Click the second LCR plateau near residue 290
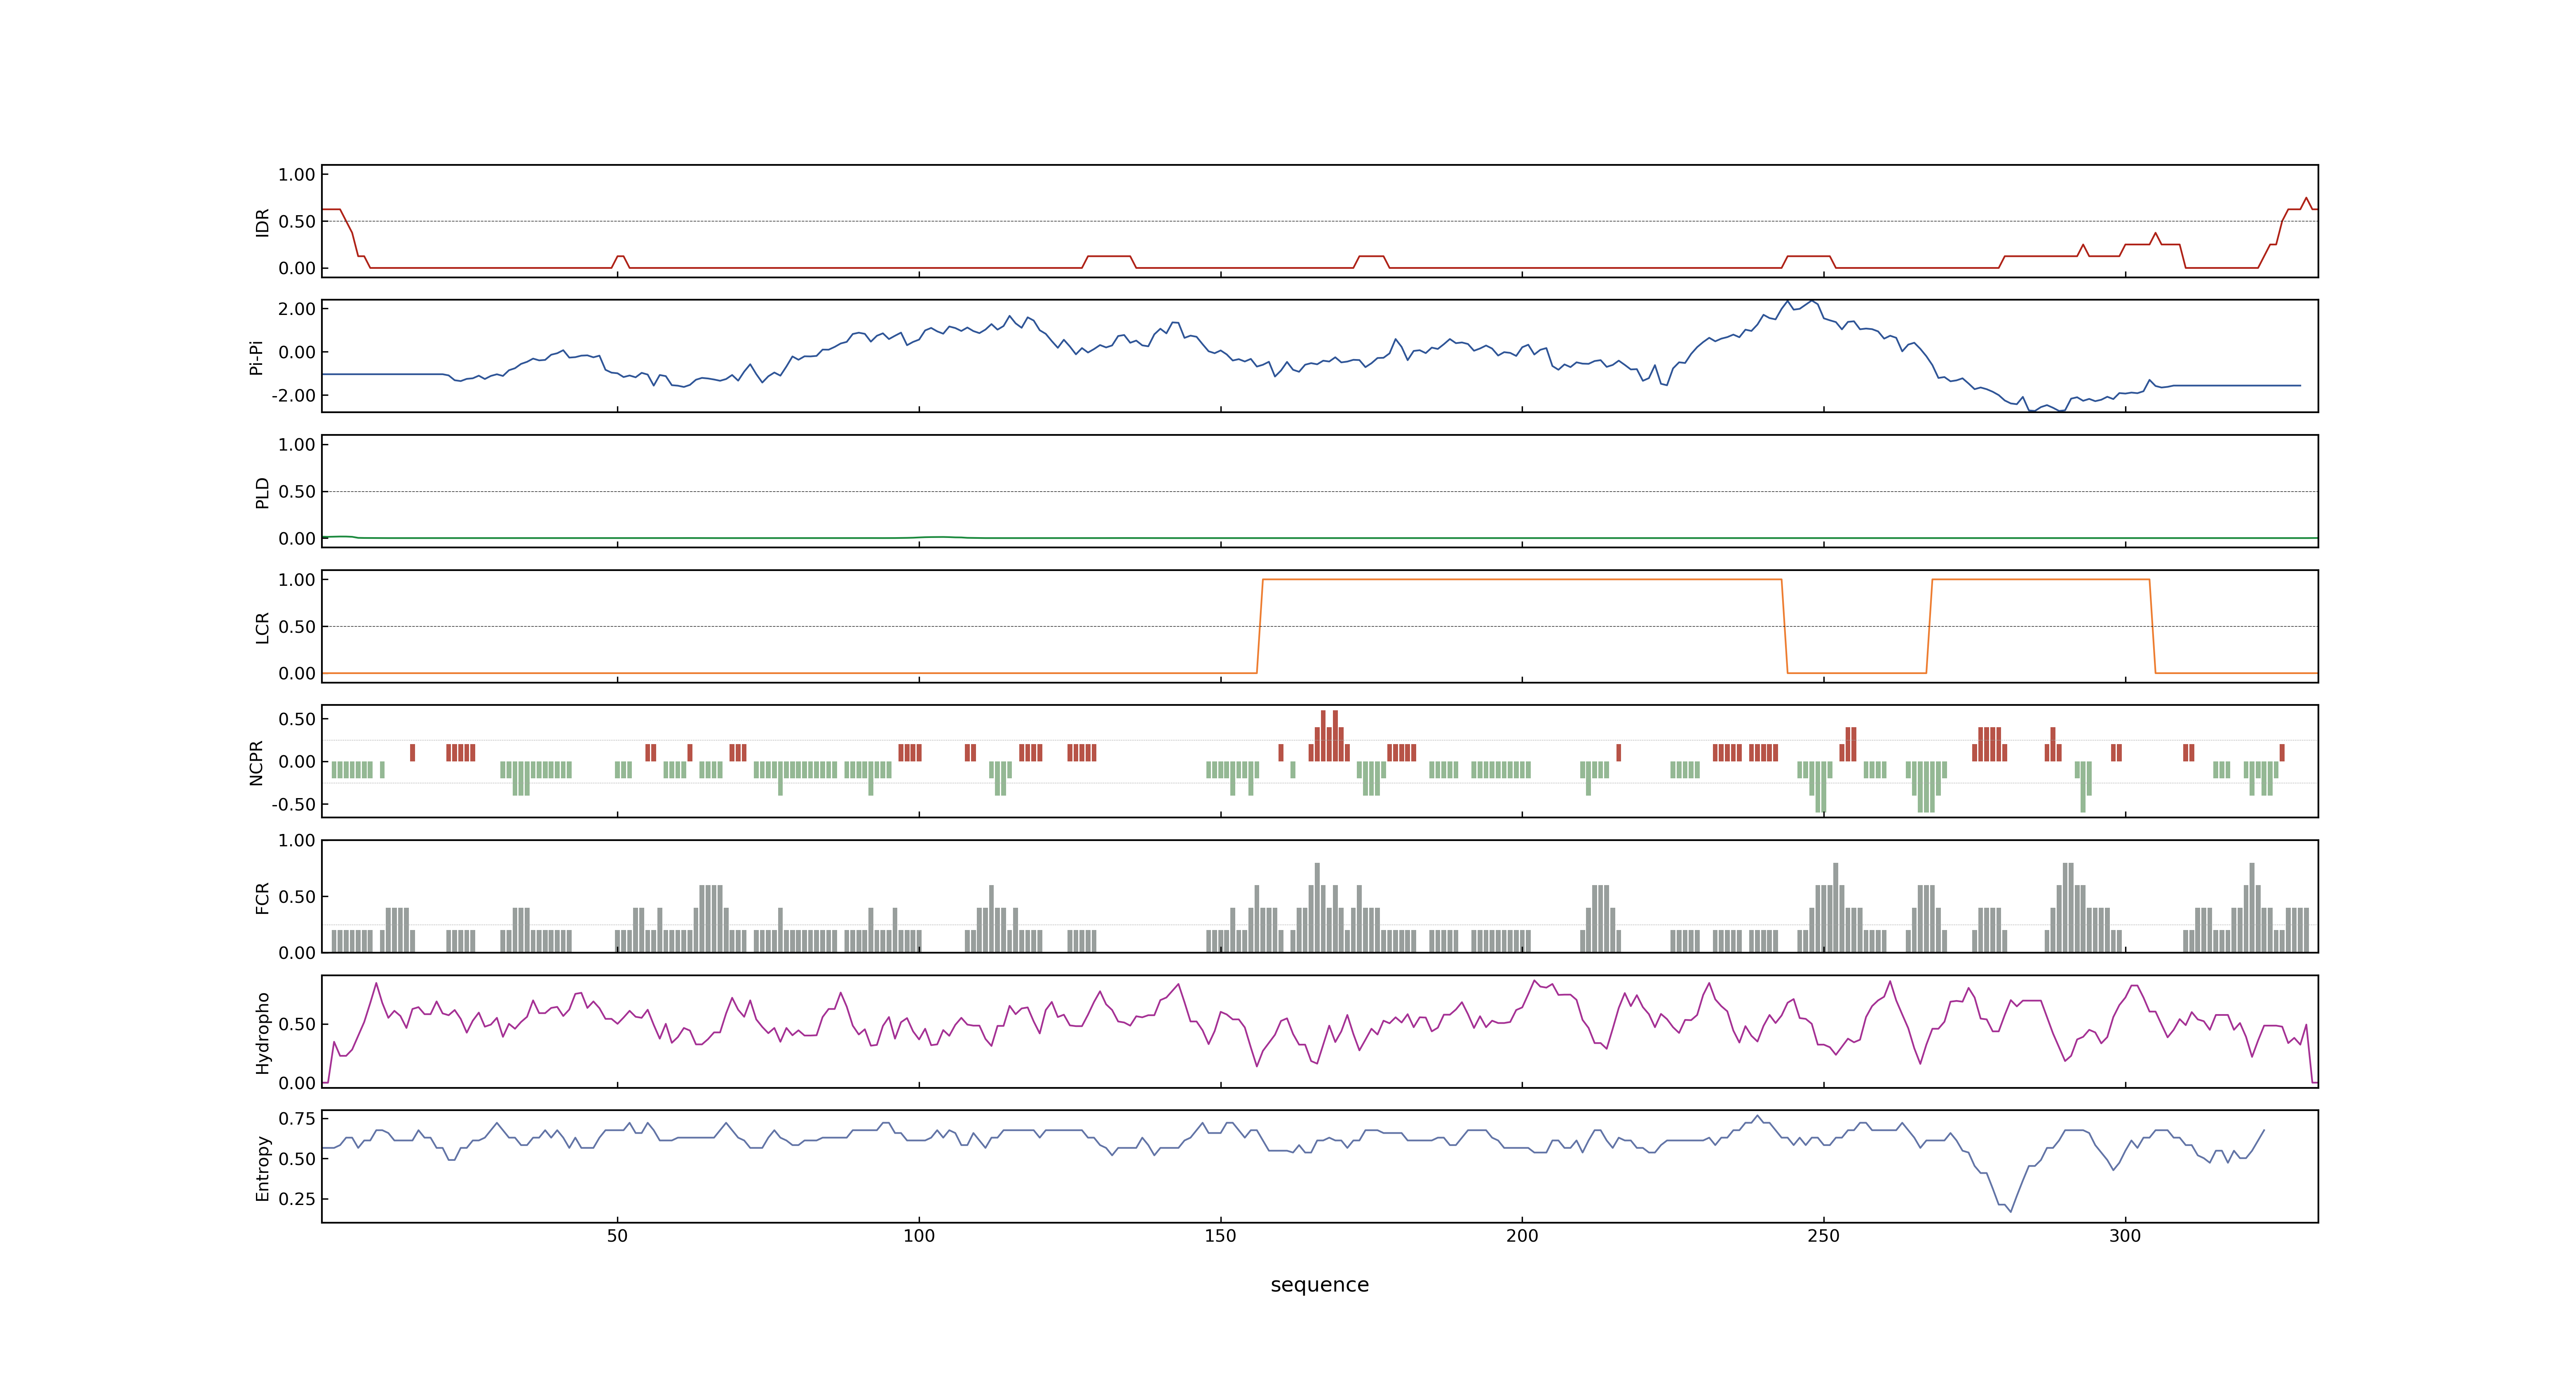 2040,579
